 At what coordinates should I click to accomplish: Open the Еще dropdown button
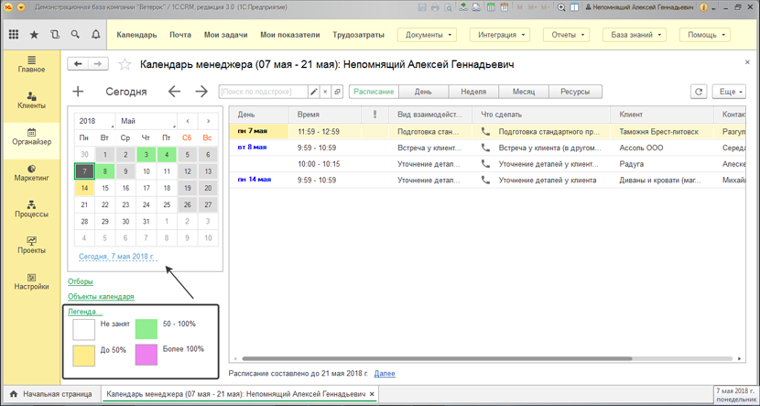731,92
